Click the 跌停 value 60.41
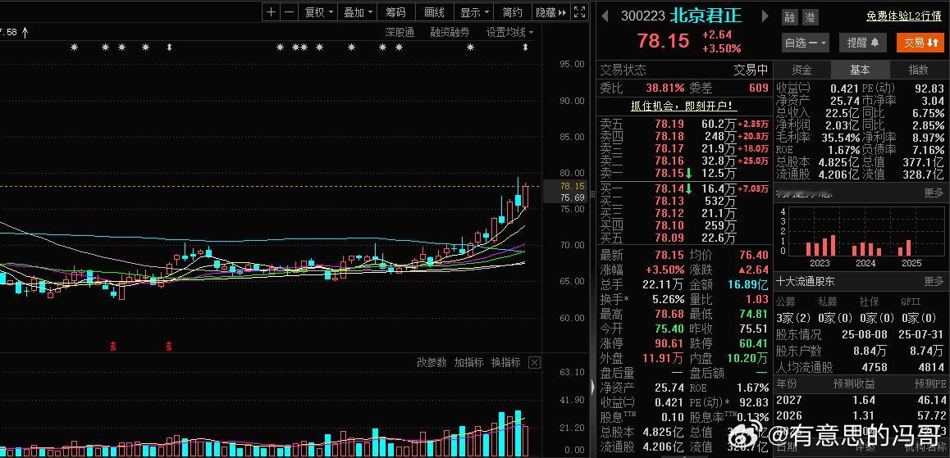The image size is (950, 458). pos(753,343)
